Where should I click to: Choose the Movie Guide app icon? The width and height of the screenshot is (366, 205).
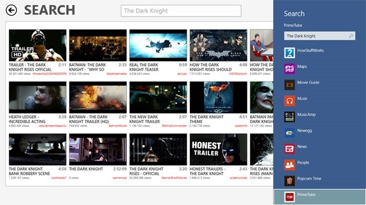coord(289,85)
